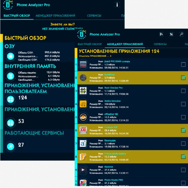Image resolution: width=188 pixels, height=188 pixels.
Task: Click the search magnifier icon
Action: coord(181,34)
